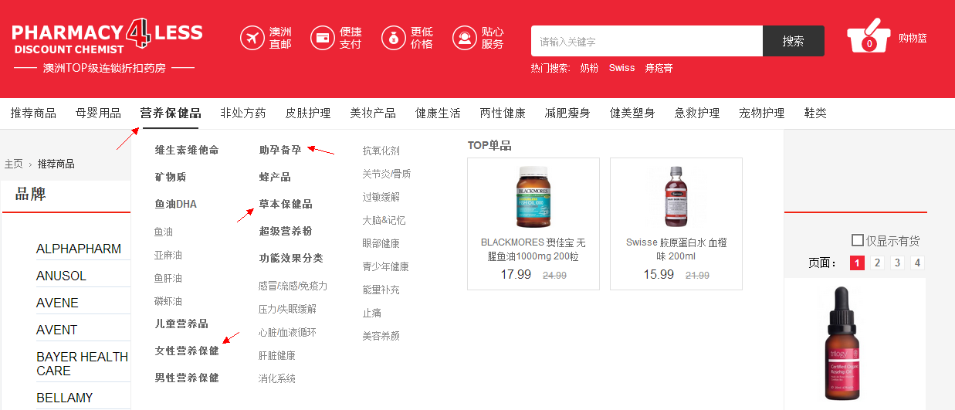Image resolution: width=955 pixels, height=410 pixels.
Task: Filter by brand BAYER HEALTH CARE
Action: 83,364
